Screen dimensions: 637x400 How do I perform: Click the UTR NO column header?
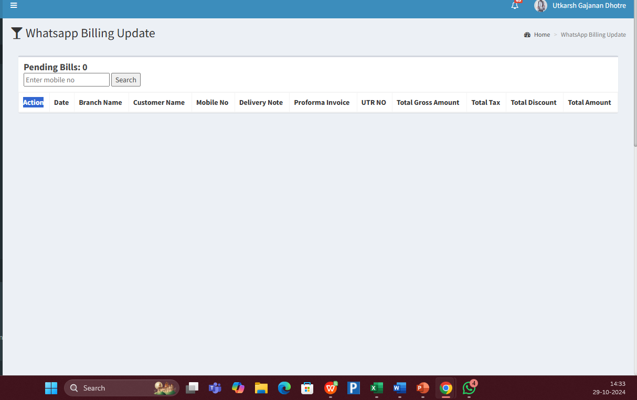(x=374, y=102)
